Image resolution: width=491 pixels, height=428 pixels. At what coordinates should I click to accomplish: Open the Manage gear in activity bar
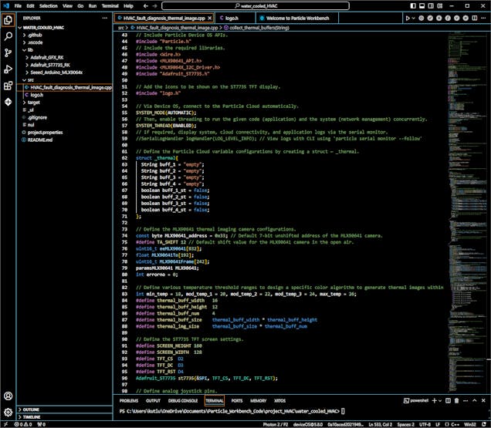pyautogui.click(x=8, y=413)
